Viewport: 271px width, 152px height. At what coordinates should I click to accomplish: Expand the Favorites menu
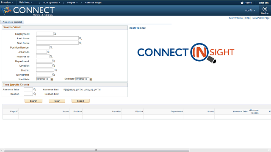click(x=7, y=3)
